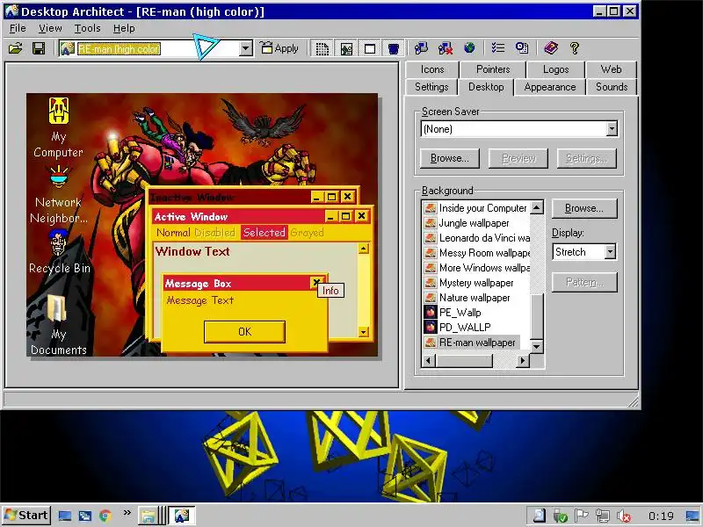The width and height of the screenshot is (703, 527).
Task: Switch to the Pointers tab
Action: click(493, 69)
